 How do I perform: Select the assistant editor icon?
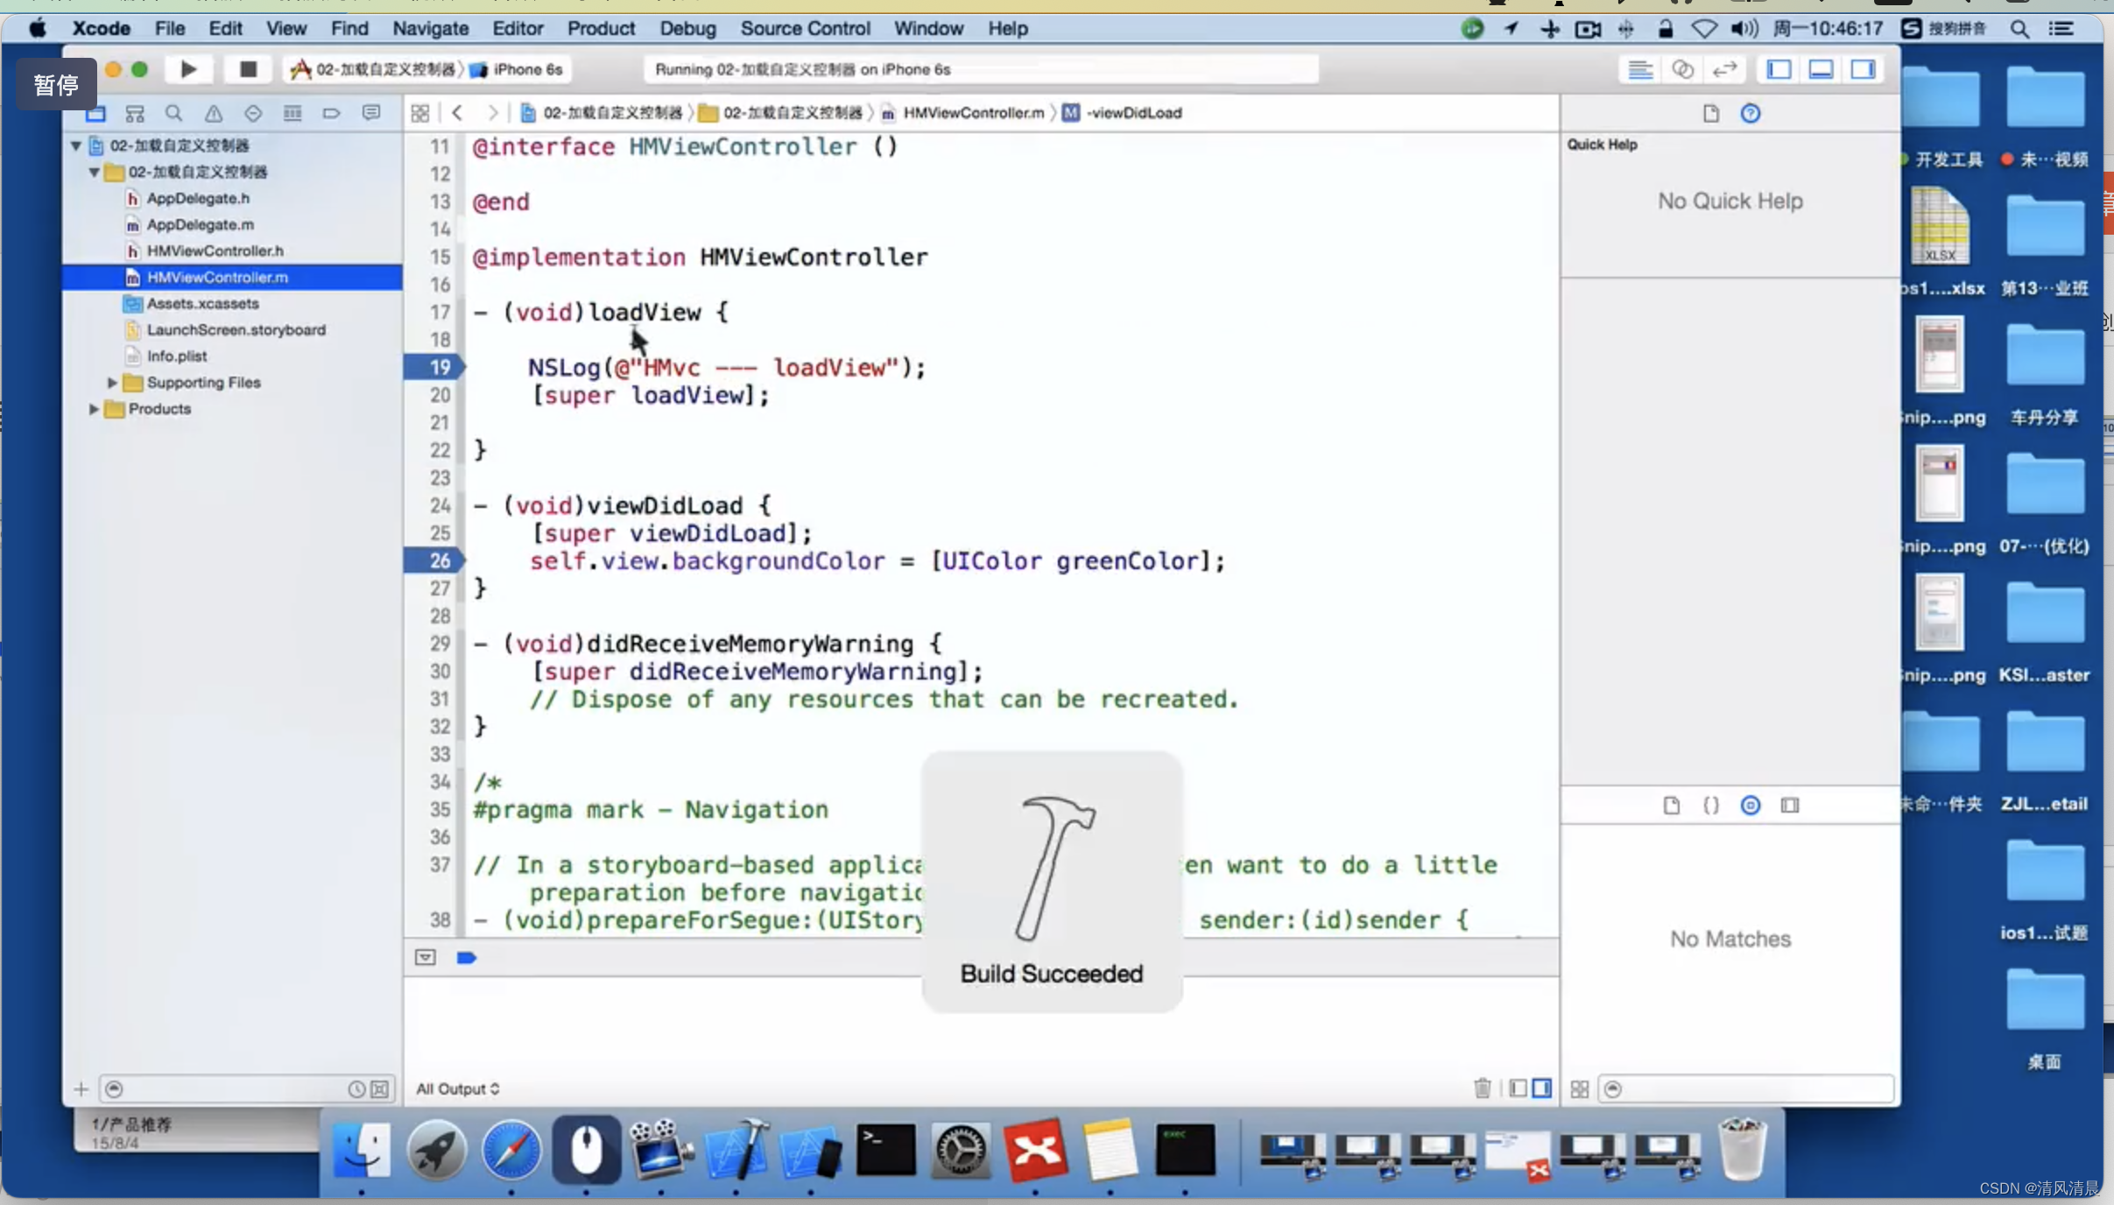1682,69
